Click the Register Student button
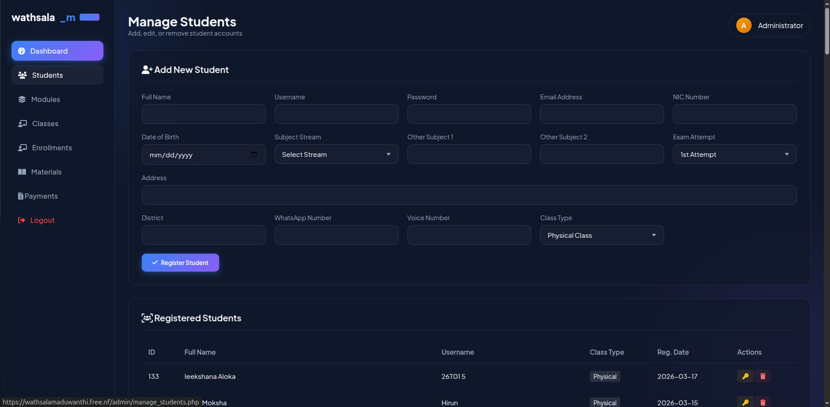 click(180, 262)
